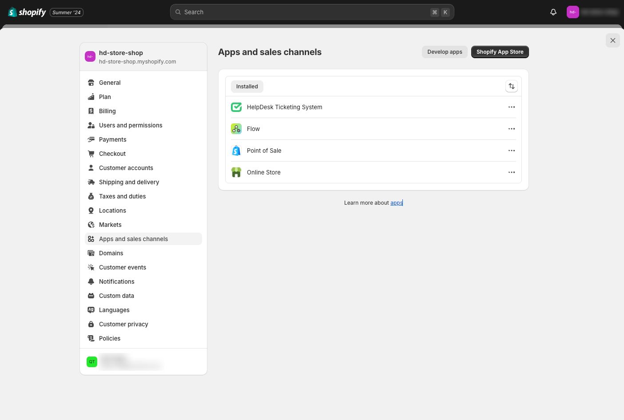Go to Payments settings
Viewport: 624px width, 420px height.
143,139
